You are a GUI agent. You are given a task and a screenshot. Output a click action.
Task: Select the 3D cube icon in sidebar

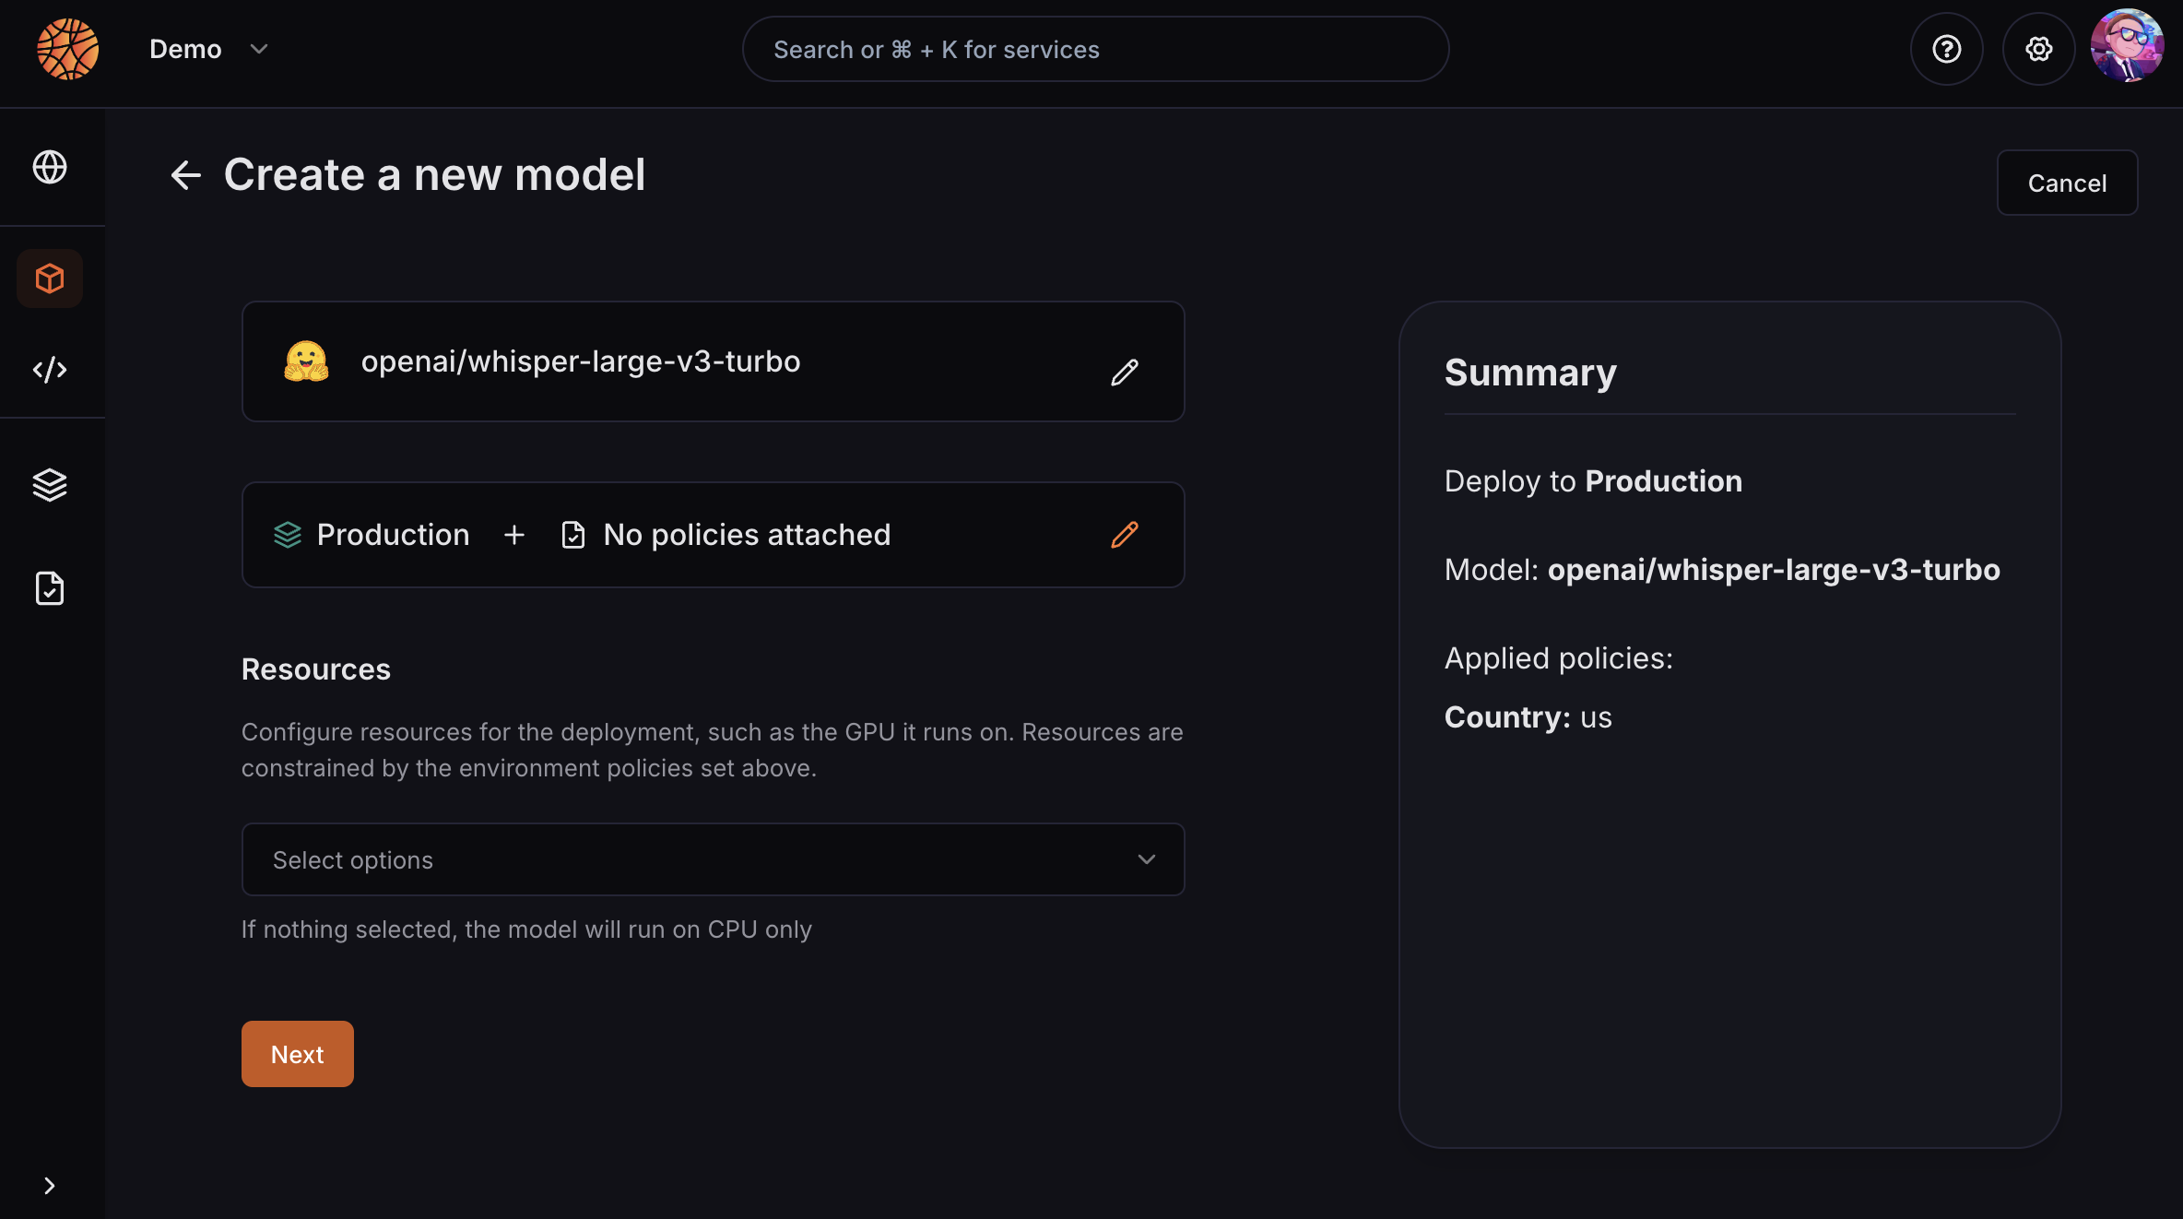pyautogui.click(x=50, y=278)
